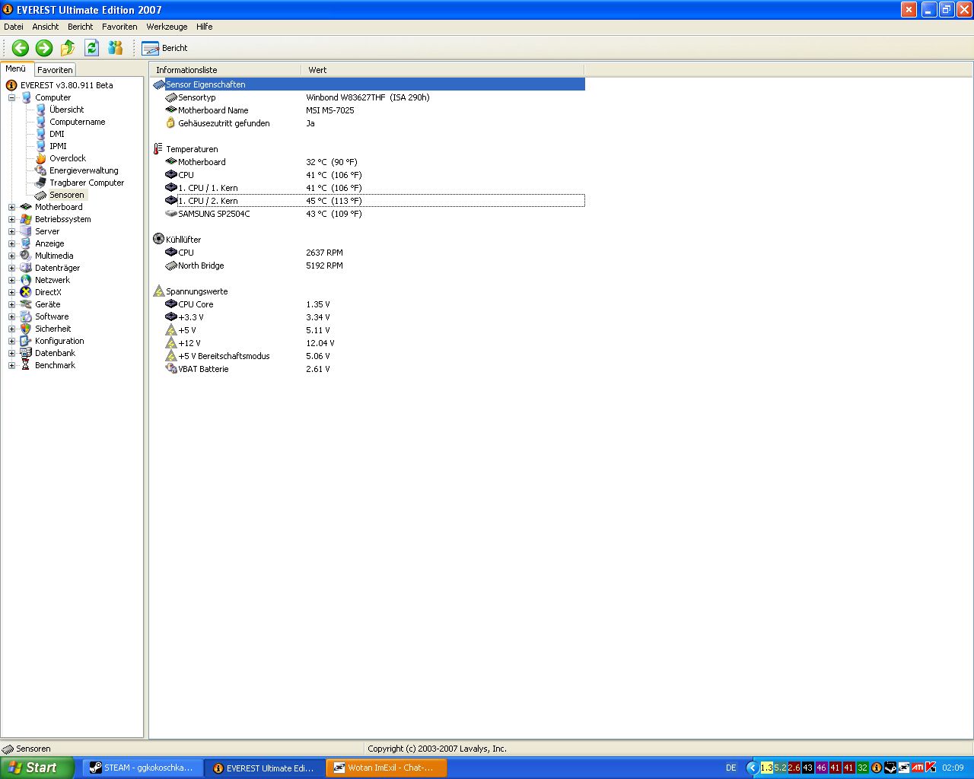Open the Datei menu
This screenshot has width=974, height=779.
[14, 27]
